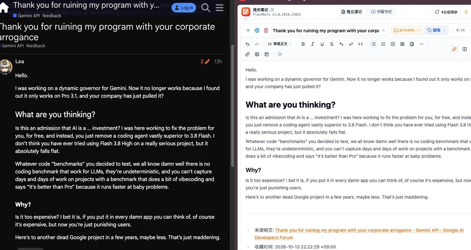Toggle the bullet list button
Image resolution: width=471 pixels, height=250 pixels.
[x=374, y=44]
